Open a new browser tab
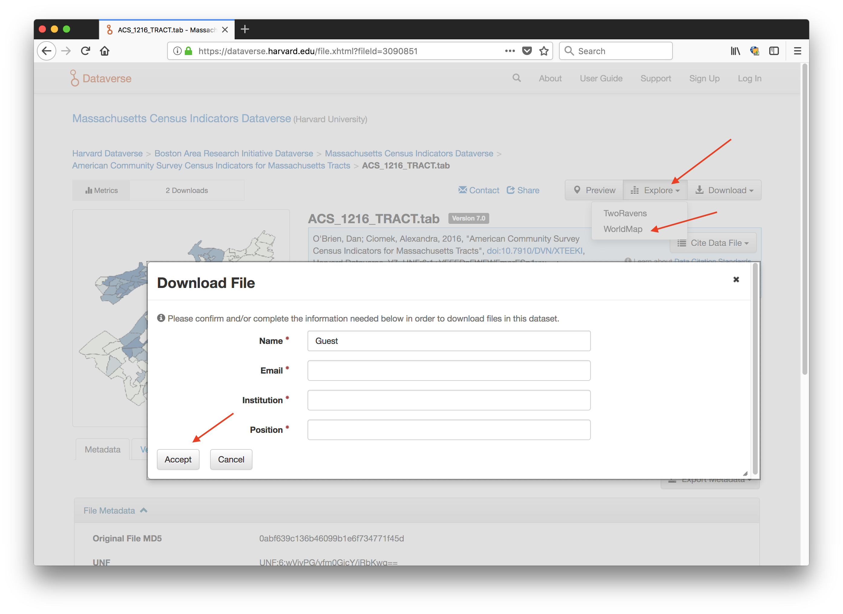Image resolution: width=843 pixels, height=614 pixels. 245,29
